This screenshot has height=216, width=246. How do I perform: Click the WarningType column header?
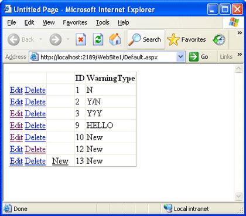111,79
